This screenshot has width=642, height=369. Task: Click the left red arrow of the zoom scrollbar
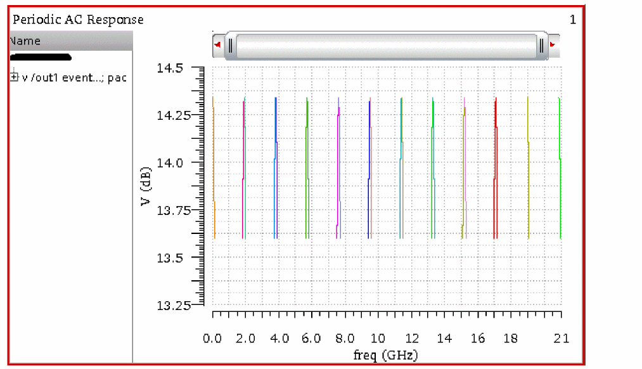click(217, 44)
